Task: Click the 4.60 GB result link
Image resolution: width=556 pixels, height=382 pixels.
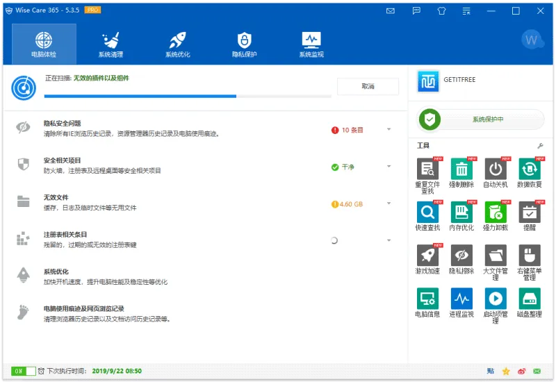Action: [x=351, y=204]
